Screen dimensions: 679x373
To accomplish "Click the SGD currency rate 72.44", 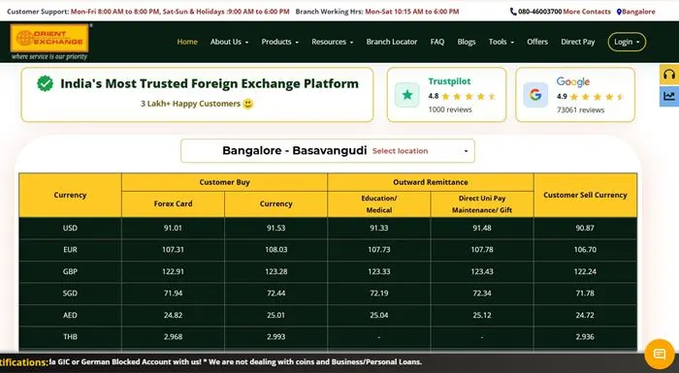I will pyautogui.click(x=275, y=294).
